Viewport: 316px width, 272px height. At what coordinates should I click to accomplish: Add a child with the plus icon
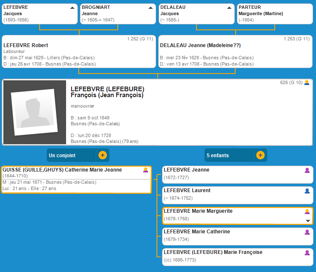coord(260,155)
